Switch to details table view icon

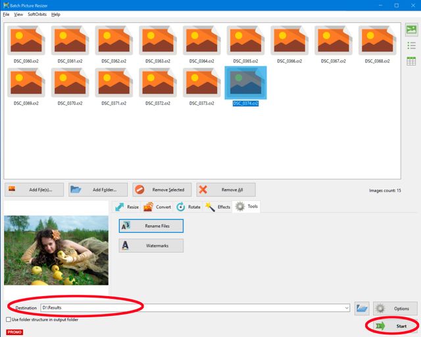[411, 61]
